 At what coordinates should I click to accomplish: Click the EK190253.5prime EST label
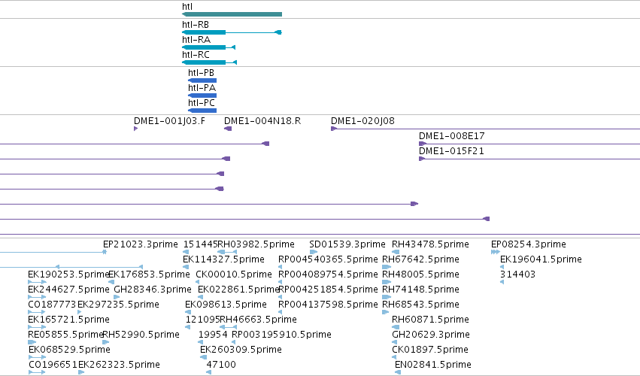(68, 274)
